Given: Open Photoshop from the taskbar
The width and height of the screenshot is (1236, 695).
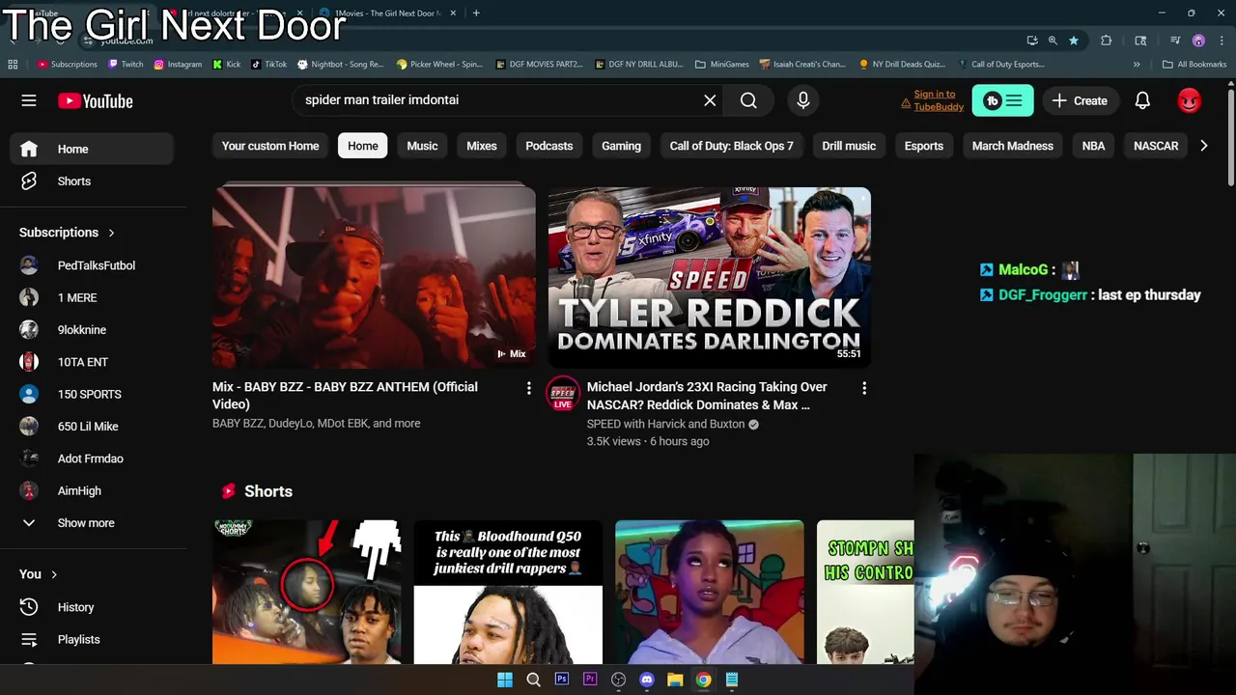Looking at the screenshot, I should pyautogui.click(x=561, y=680).
